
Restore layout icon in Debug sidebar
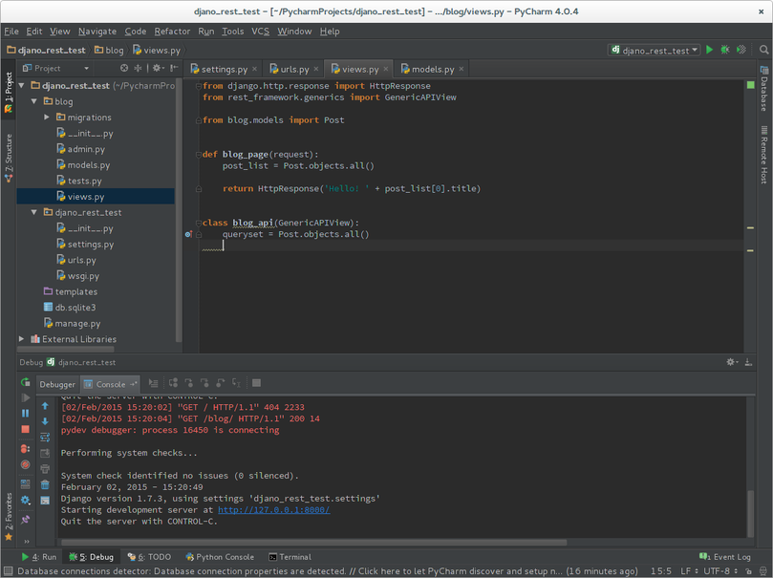(26, 484)
